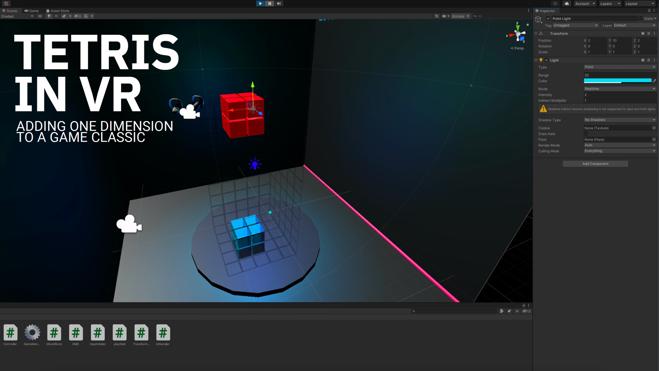The height and width of the screenshot is (371, 659).
Task: Click the Point Light name field
Action: coord(594,19)
